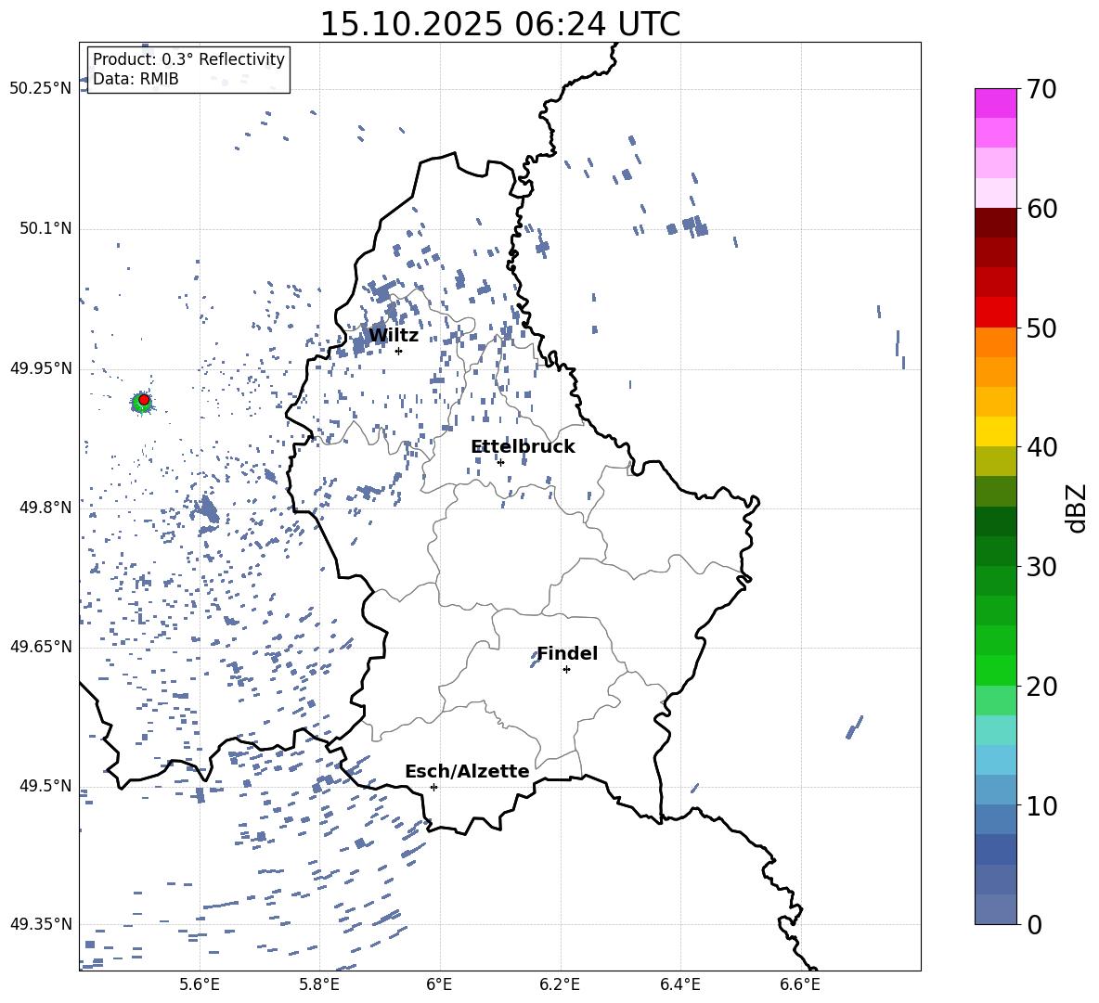Click the Esch/Alzette city label
Image resolution: width=1099 pixels, height=1003 pixels.
[x=467, y=771]
